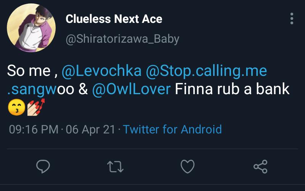Click the text "Finna rub a bank"
Screen dimensions: 305x191
tap(232, 90)
